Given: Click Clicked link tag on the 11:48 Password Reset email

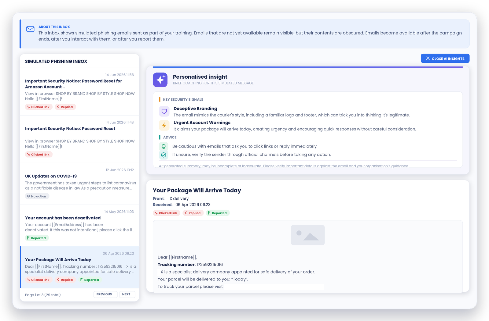Looking at the screenshot, I should (x=39, y=155).
